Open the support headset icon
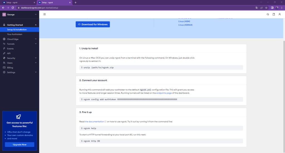Image resolution: width=285 pixels, height=153 pixels. 268,14
